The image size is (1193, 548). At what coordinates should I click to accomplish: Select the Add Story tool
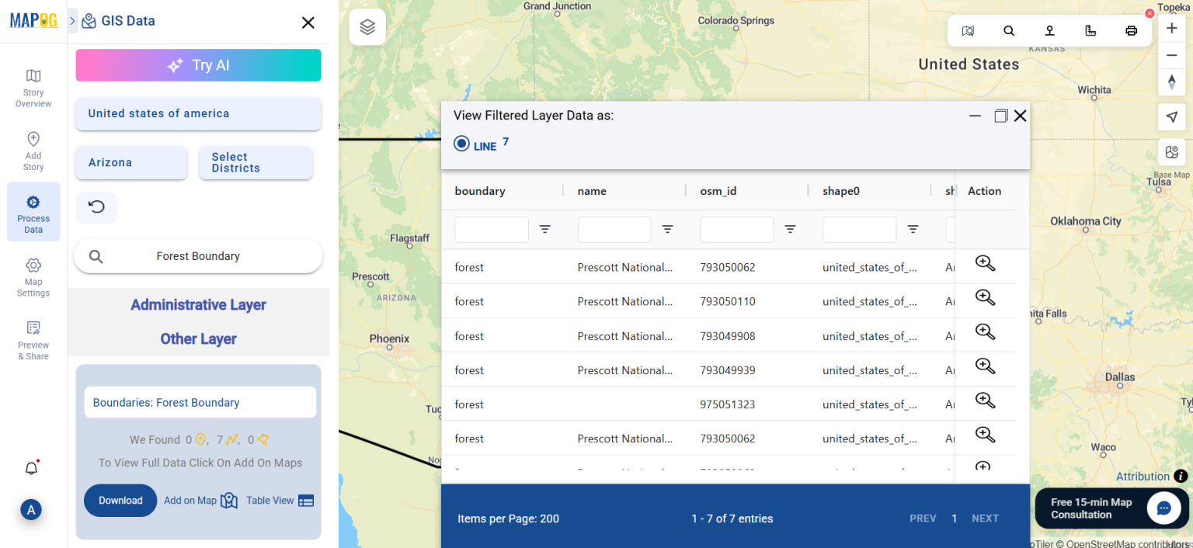click(33, 150)
